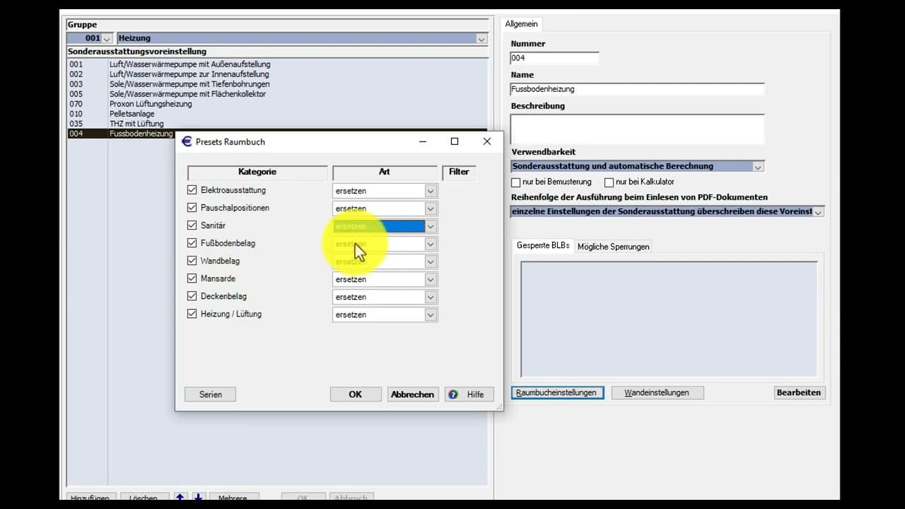Open Wandeinstellungen
Screen dimensions: 905x509
tap(658, 392)
